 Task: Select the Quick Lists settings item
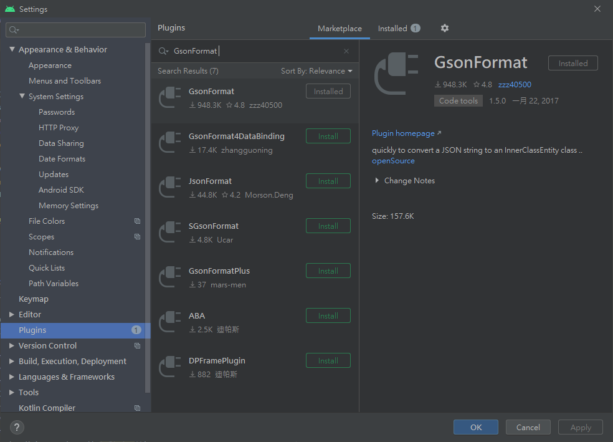pos(47,268)
